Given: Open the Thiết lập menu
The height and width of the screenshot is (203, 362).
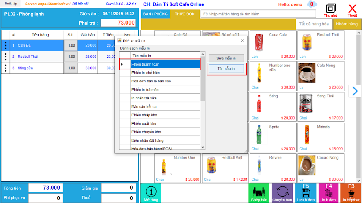Looking at the screenshot, I should tap(11, 4).
